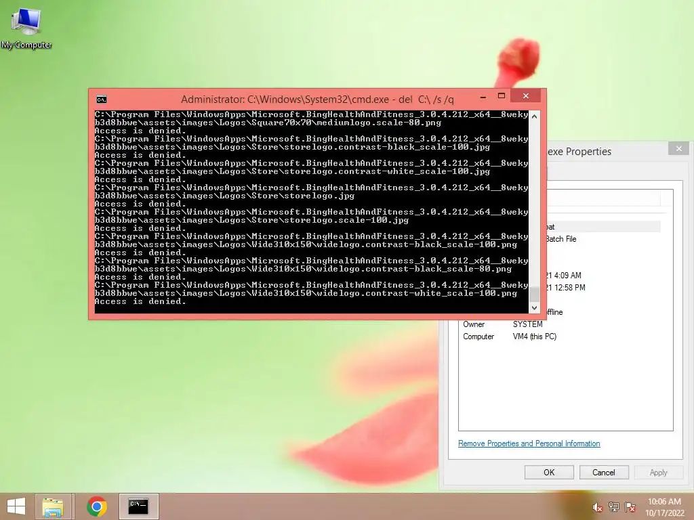Click Cancel in Properties dialog

point(604,472)
